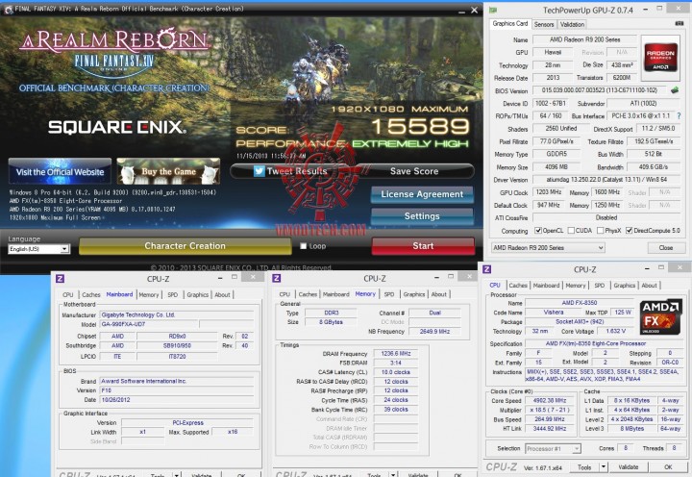Viewport: 692px width, 477px height.
Task: Open the Language dropdown showing English (US)
Action: tap(38, 249)
